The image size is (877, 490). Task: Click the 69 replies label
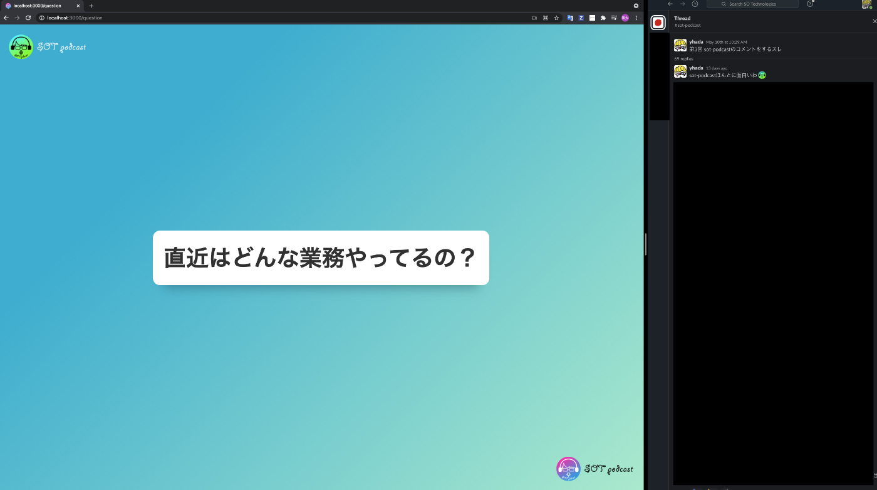(x=684, y=59)
